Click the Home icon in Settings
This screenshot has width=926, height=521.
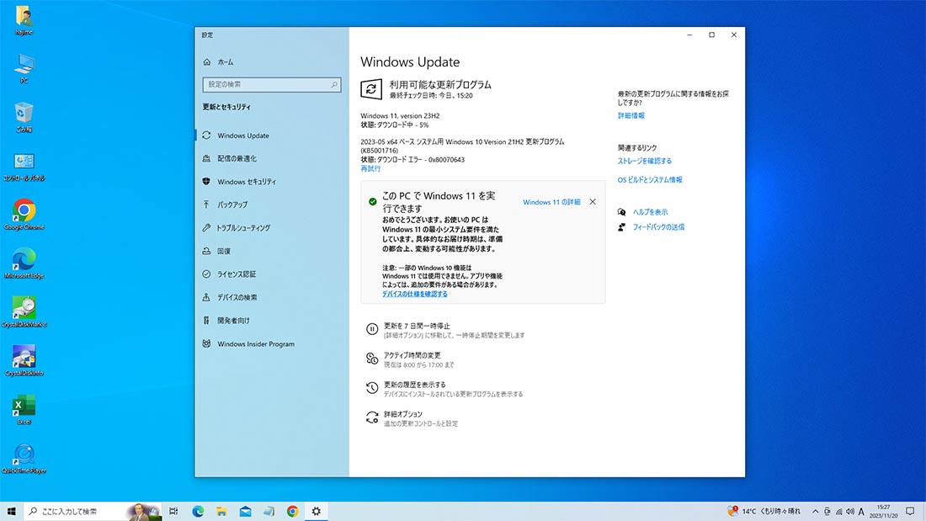coord(207,62)
